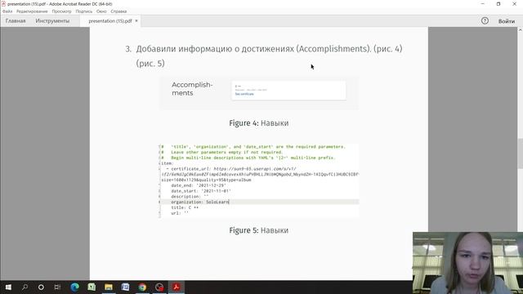This screenshot has width=523, height=294.
Task: Click the See certificate link in Figure 4
Action: [244, 94]
